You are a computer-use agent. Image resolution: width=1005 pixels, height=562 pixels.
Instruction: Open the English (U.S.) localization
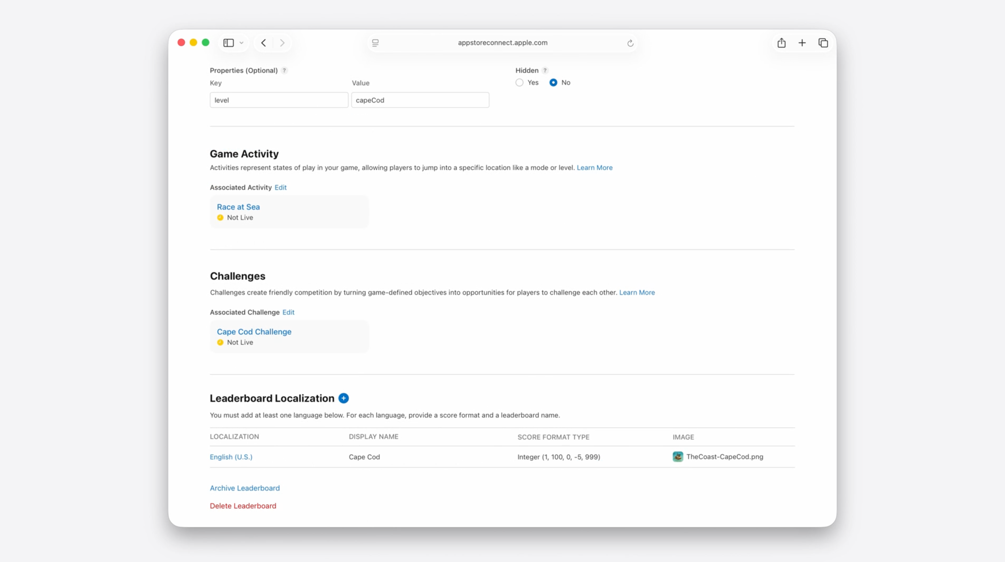[231, 457]
